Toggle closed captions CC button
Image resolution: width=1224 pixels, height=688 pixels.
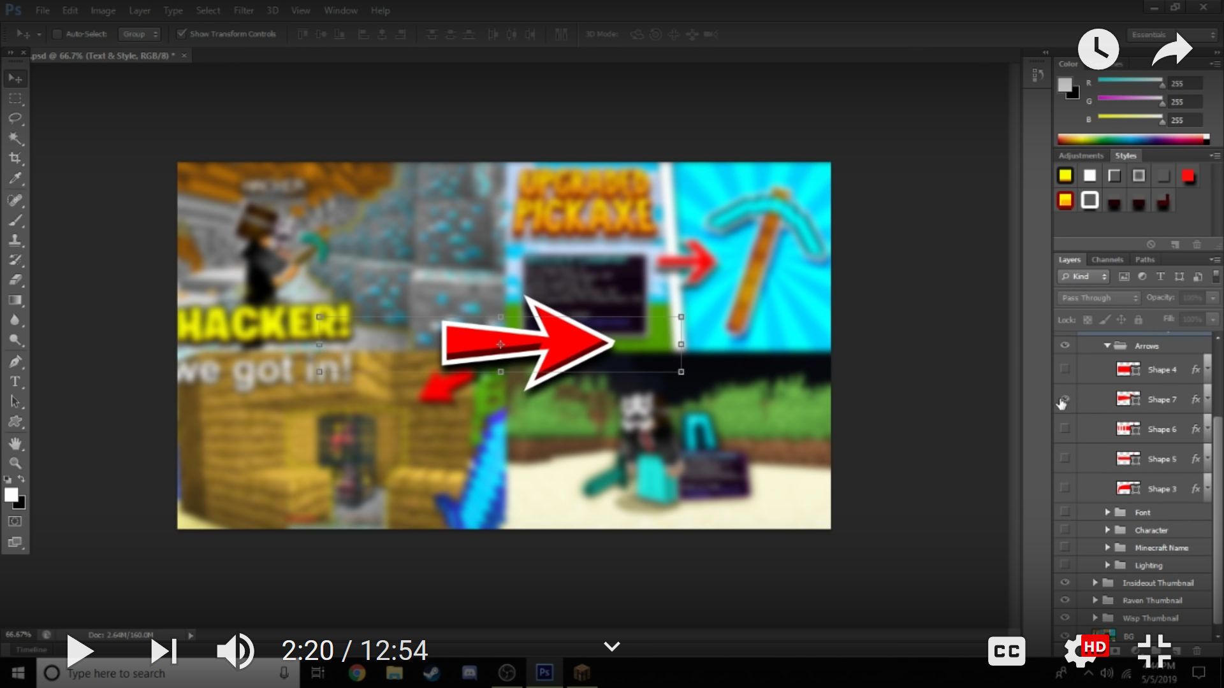[1007, 650]
